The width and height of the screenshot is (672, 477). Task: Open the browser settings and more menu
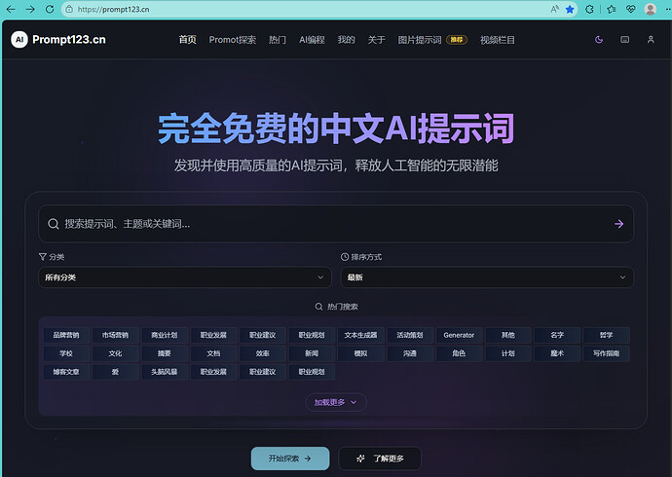coord(668,9)
